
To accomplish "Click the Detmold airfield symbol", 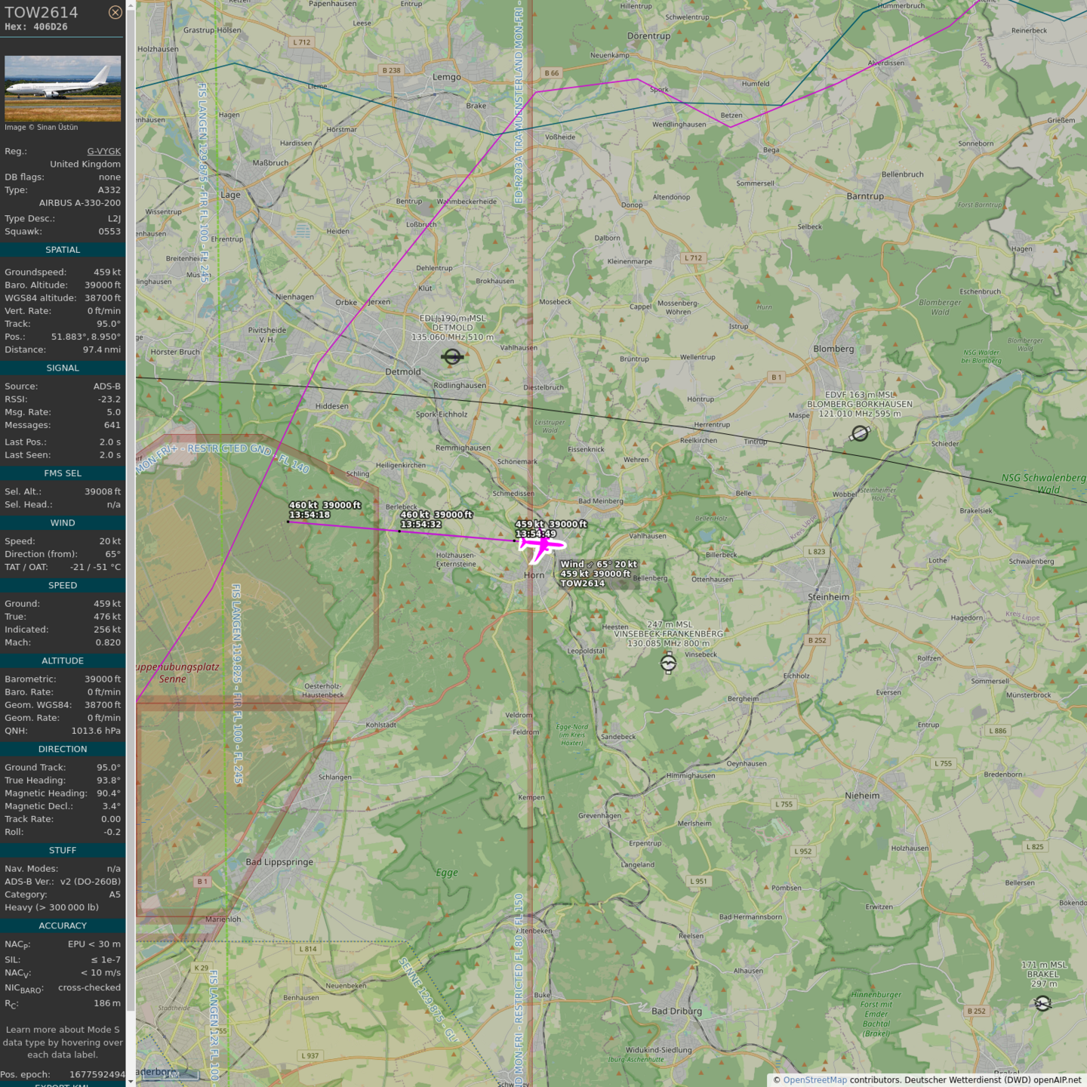I will click(452, 356).
